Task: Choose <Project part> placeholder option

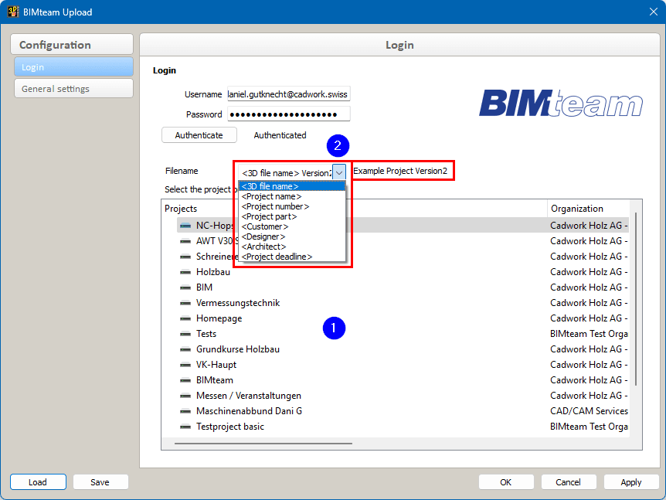Action: [x=292, y=216]
